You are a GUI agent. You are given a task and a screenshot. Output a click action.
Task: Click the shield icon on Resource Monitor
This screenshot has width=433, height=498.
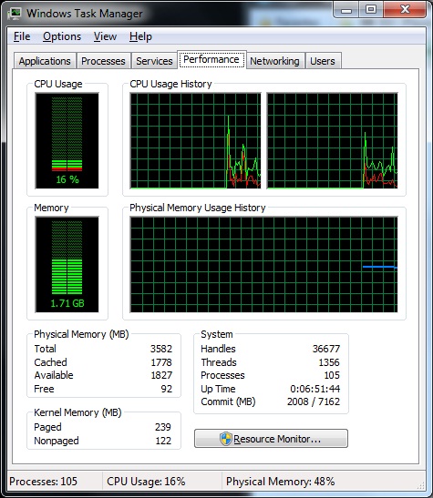coord(226,439)
